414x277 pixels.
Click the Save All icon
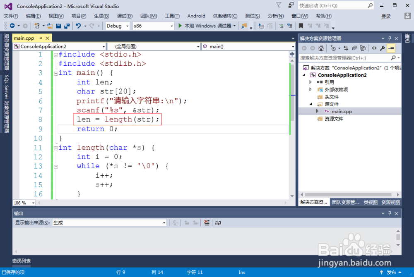point(67,26)
